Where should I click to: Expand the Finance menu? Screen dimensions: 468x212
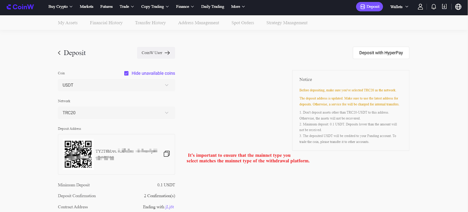[185, 7]
